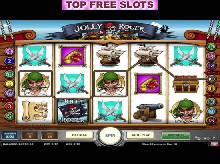The height and width of the screenshot is (164, 220).
Task: Click the settings gears icon
Action: (x=198, y=138)
